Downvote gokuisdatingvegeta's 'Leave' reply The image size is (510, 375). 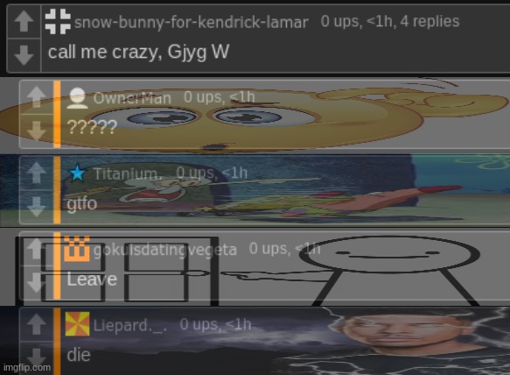pyautogui.click(x=36, y=282)
